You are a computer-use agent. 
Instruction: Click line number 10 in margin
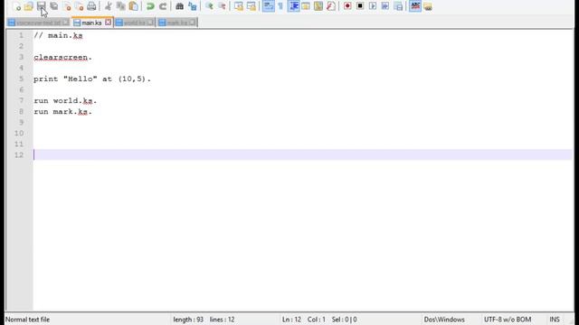pos(19,133)
